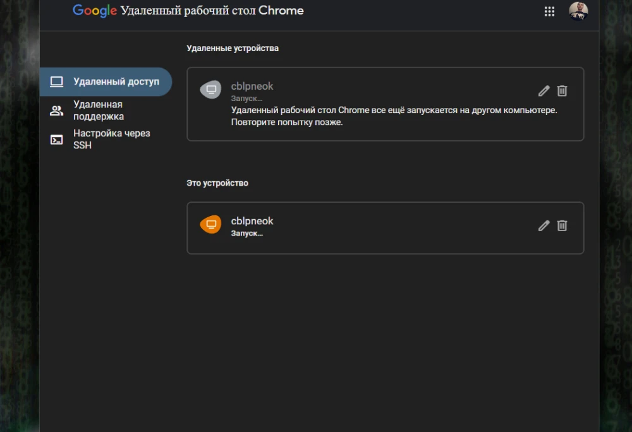Select cblpneok name in remote devices list
The width and height of the screenshot is (632, 432).
click(252, 86)
